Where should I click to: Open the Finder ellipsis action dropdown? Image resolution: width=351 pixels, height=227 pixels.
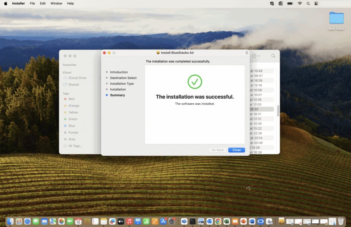pyautogui.click(x=256, y=56)
